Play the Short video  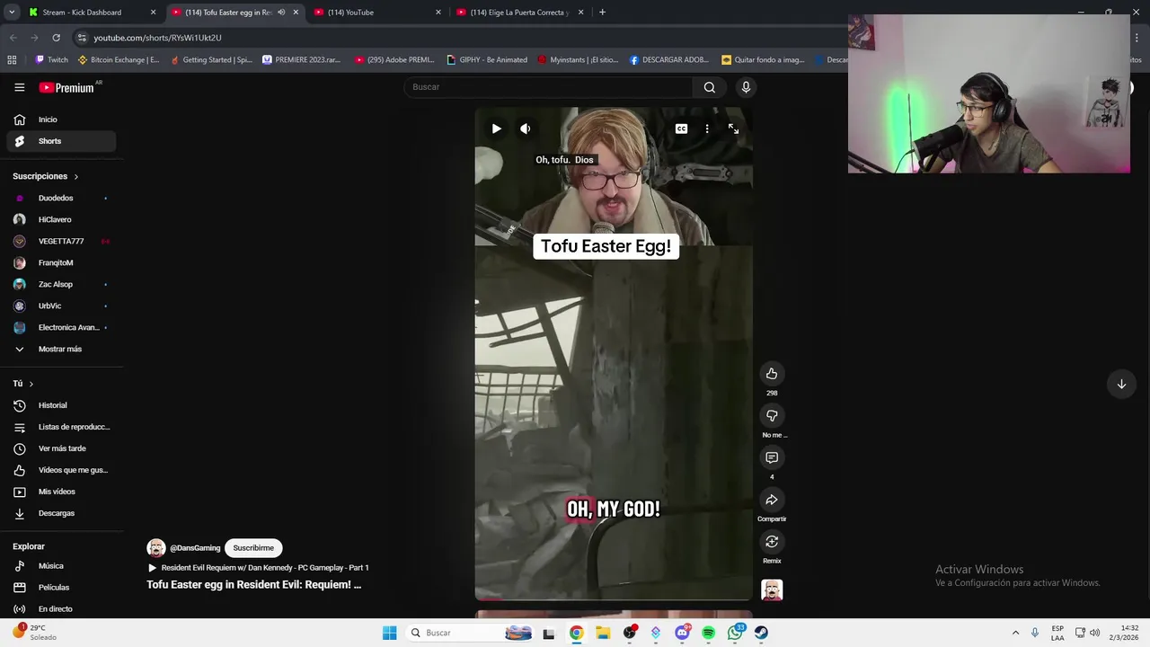pyautogui.click(x=496, y=129)
